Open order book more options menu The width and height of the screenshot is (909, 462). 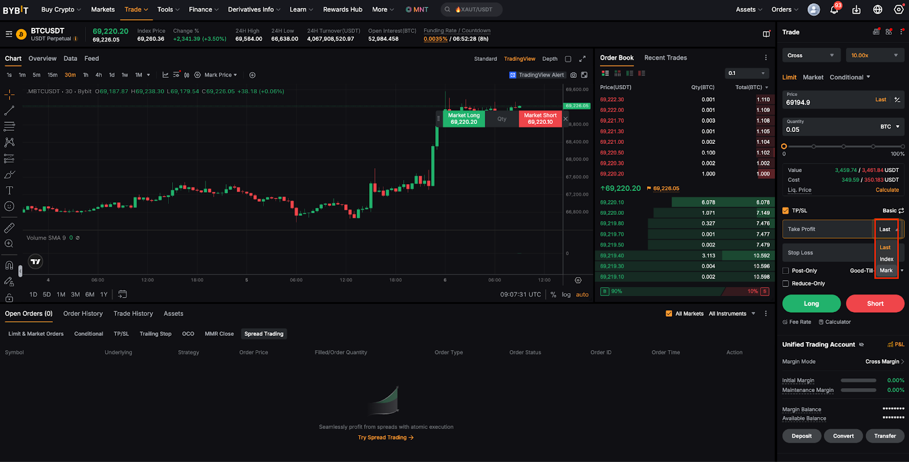point(766,57)
